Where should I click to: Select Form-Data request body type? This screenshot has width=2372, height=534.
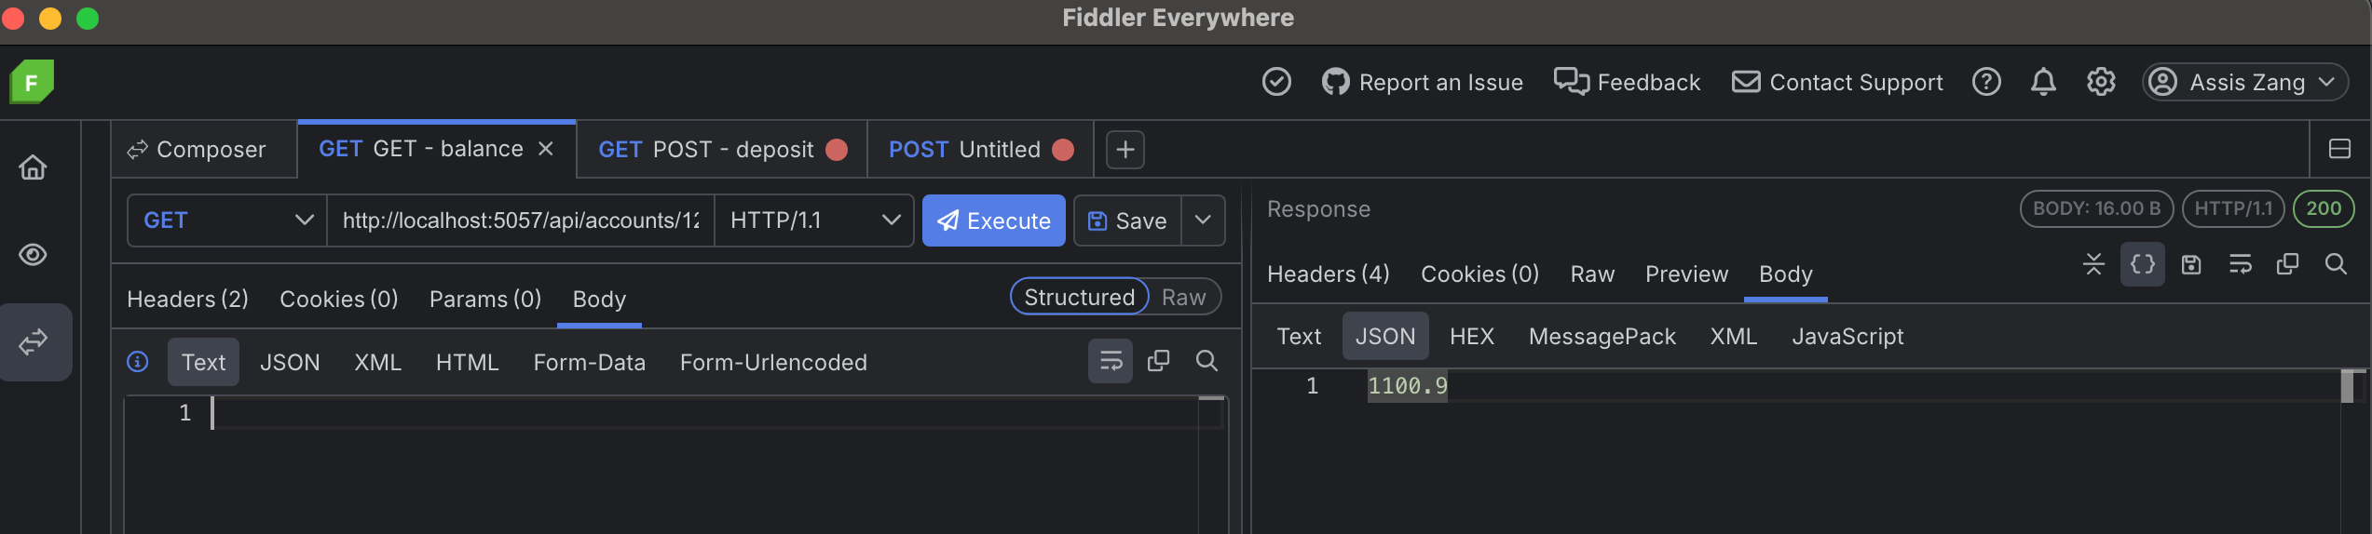[x=589, y=362]
